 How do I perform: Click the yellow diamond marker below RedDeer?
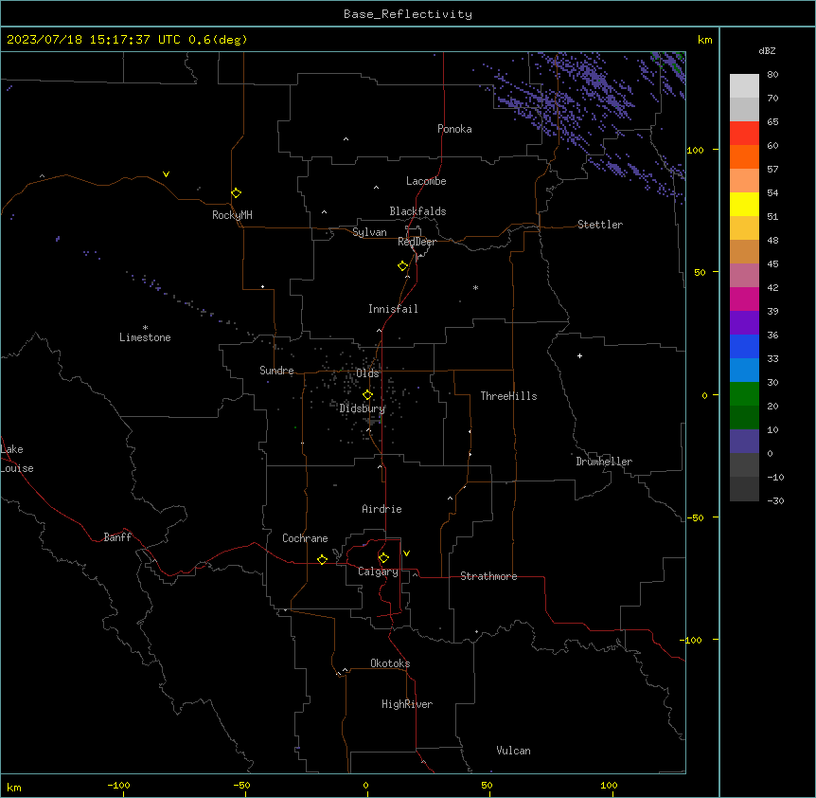click(402, 266)
